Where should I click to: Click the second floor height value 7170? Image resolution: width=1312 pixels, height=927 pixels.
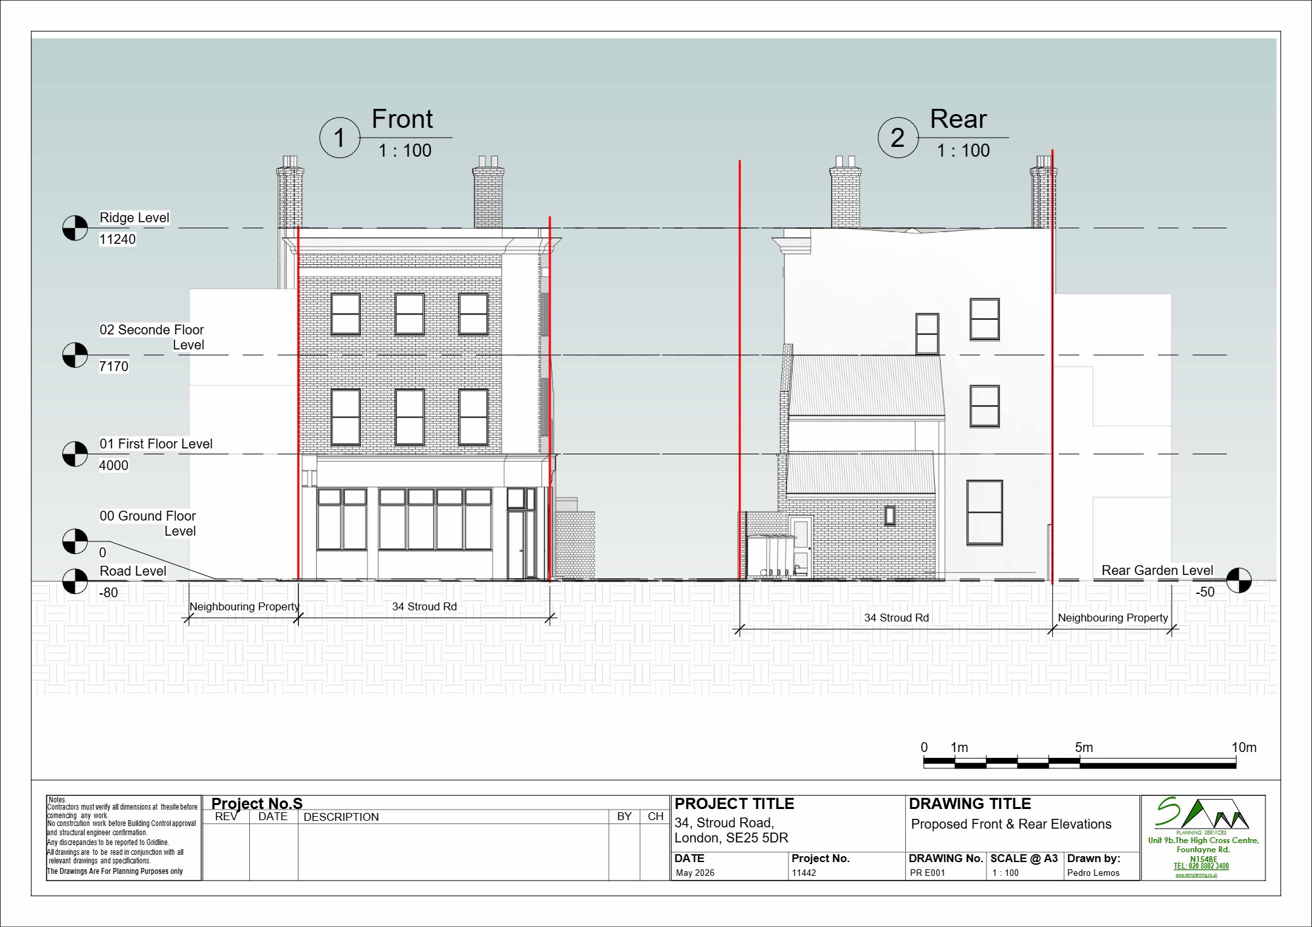tap(113, 366)
